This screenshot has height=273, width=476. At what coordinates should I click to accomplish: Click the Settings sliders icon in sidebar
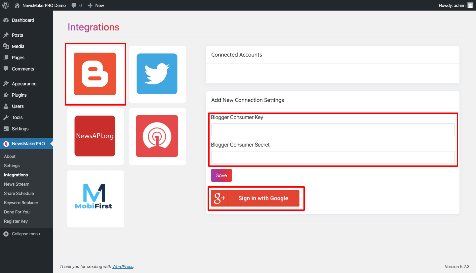(x=6, y=129)
